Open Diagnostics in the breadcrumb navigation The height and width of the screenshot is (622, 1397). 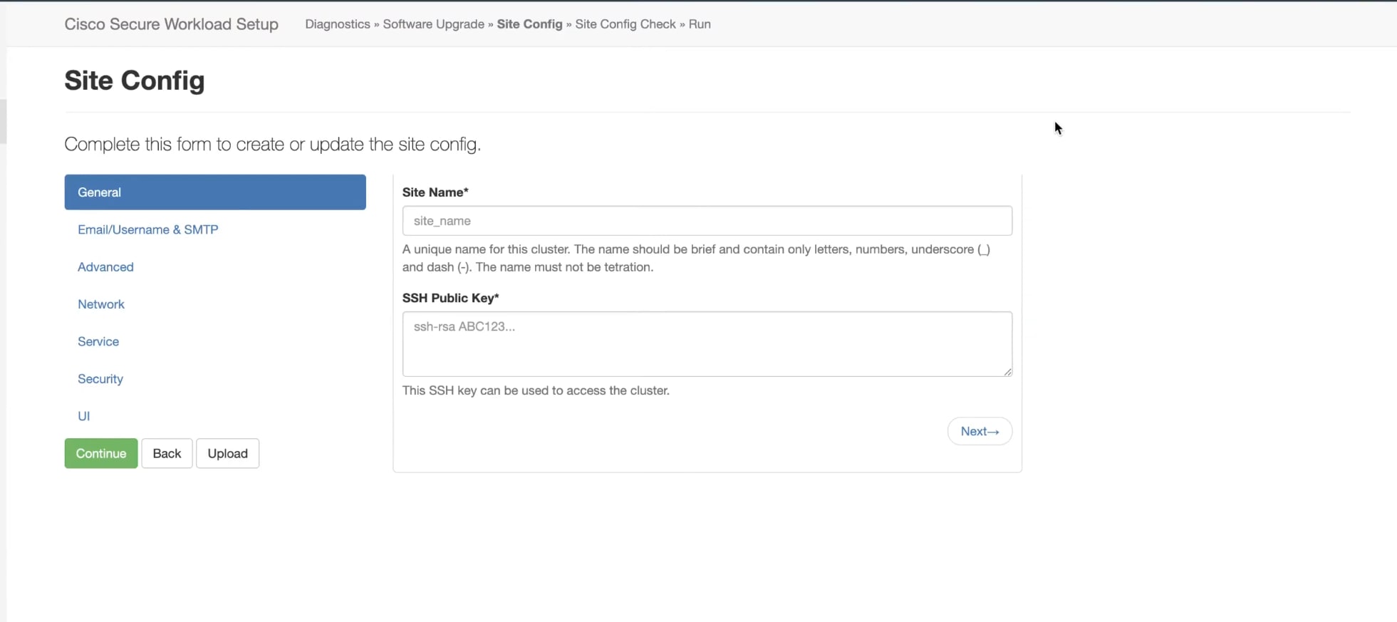point(337,24)
